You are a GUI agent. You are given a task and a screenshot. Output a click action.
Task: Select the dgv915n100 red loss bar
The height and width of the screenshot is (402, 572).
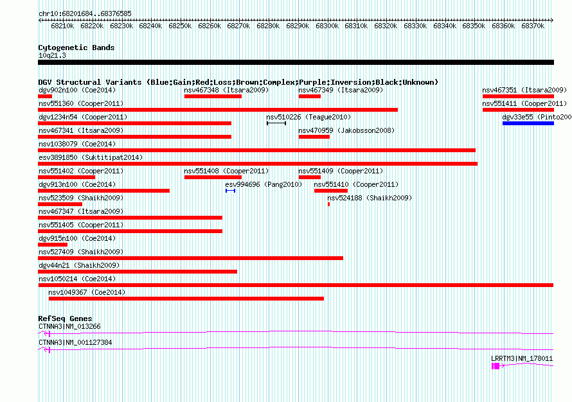click(53, 245)
